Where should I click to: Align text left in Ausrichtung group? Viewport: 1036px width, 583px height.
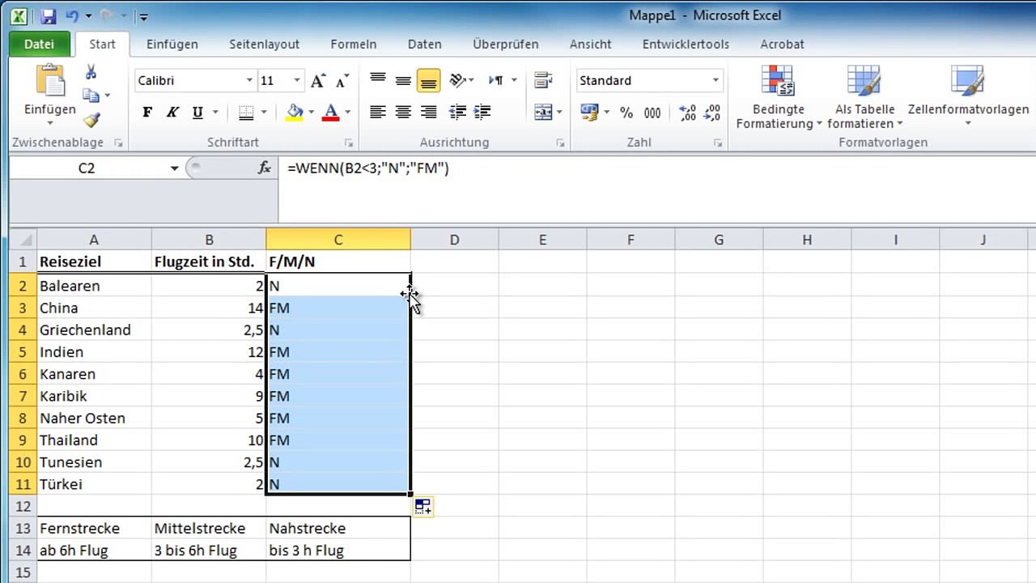378,112
